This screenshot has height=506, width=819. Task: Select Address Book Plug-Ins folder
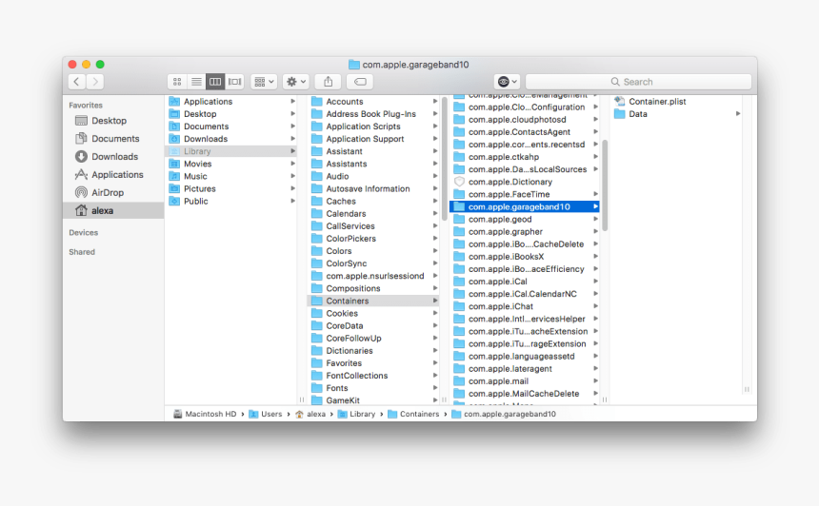pos(373,114)
